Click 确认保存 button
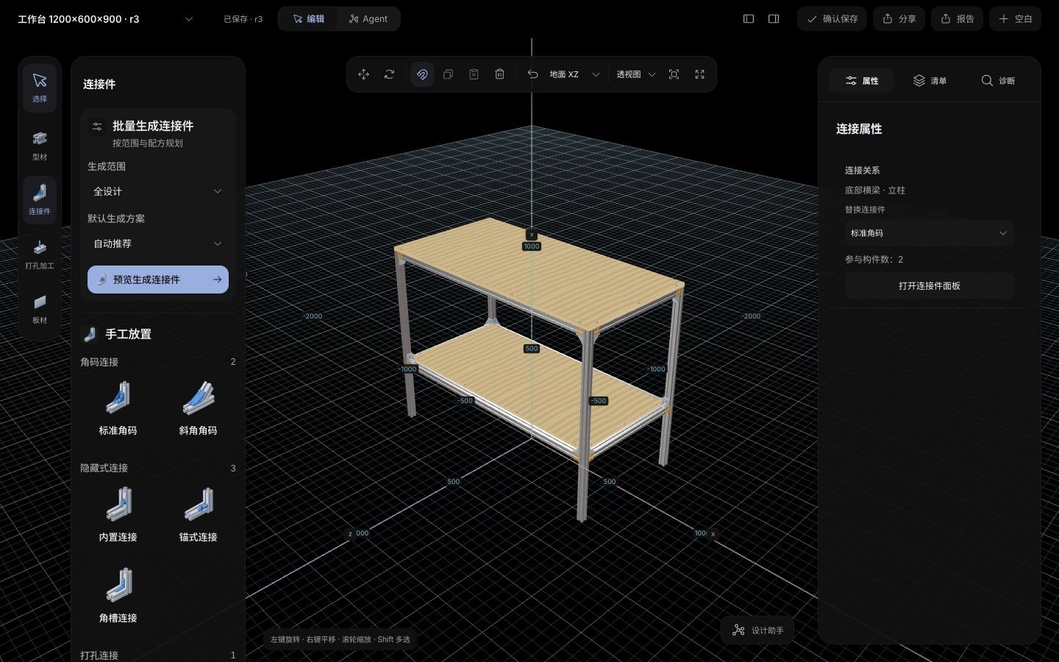This screenshot has width=1059, height=662. point(832,19)
